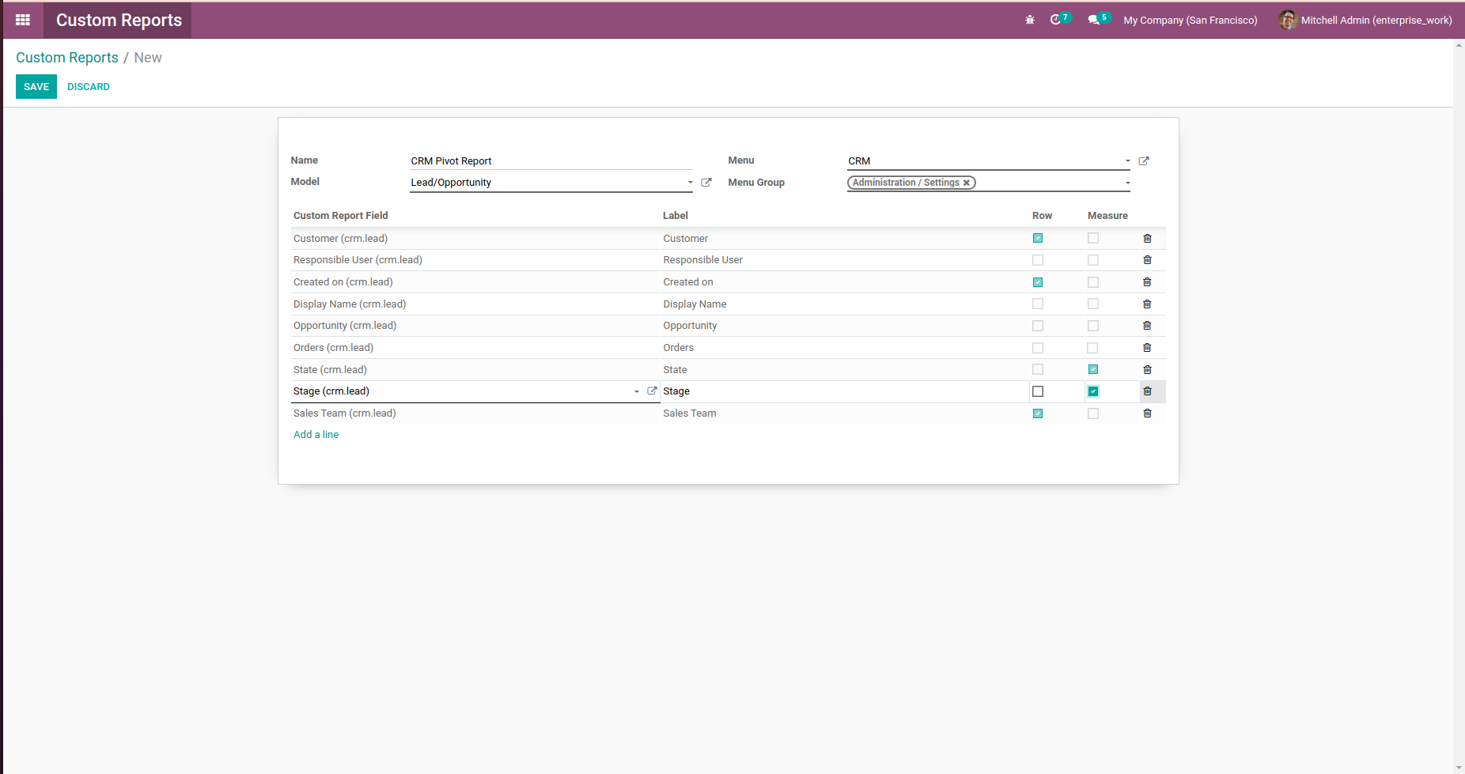The width and height of the screenshot is (1465, 774).
Task: Uncheck Measure checkbox for State
Action: pyautogui.click(x=1093, y=369)
